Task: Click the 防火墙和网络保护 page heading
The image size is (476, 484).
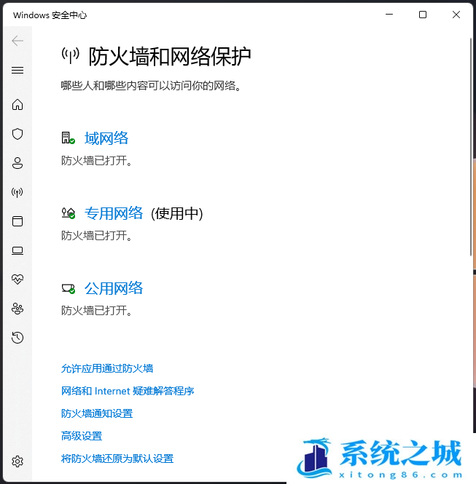Action: point(169,57)
